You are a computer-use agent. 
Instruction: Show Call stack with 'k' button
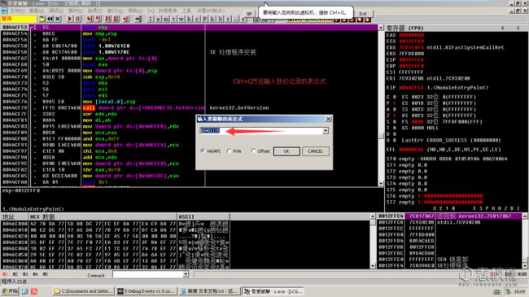pyautogui.click(x=212, y=19)
